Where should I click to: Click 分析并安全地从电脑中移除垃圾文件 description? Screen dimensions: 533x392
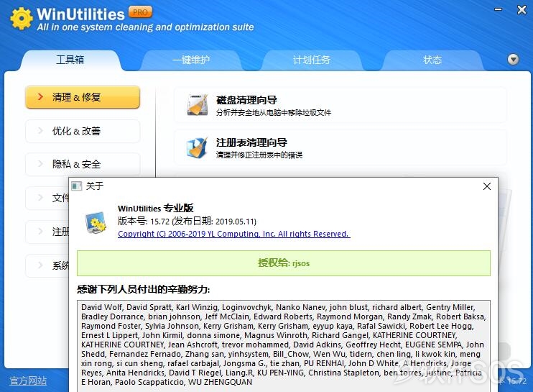[274, 113]
